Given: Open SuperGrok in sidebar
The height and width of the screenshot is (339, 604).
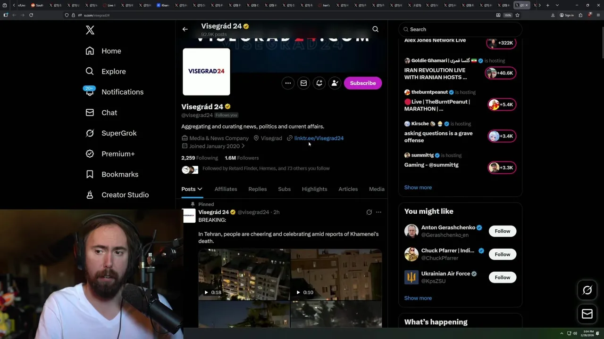Looking at the screenshot, I should [x=111, y=133].
